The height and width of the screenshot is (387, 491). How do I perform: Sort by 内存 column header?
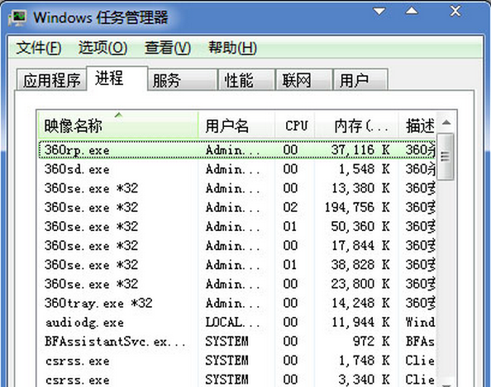click(356, 125)
